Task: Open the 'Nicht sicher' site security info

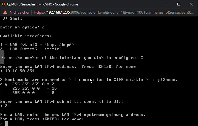Action: pyautogui.click(x=19, y=12)
